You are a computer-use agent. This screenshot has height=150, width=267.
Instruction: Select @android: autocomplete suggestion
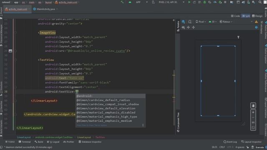pos(110,96)
